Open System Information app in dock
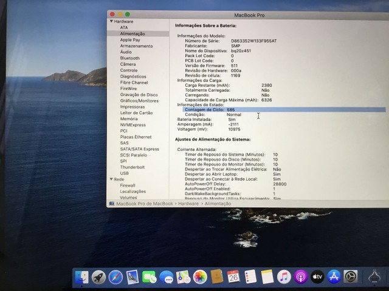 pyautogui.click(x=374, y=276)
